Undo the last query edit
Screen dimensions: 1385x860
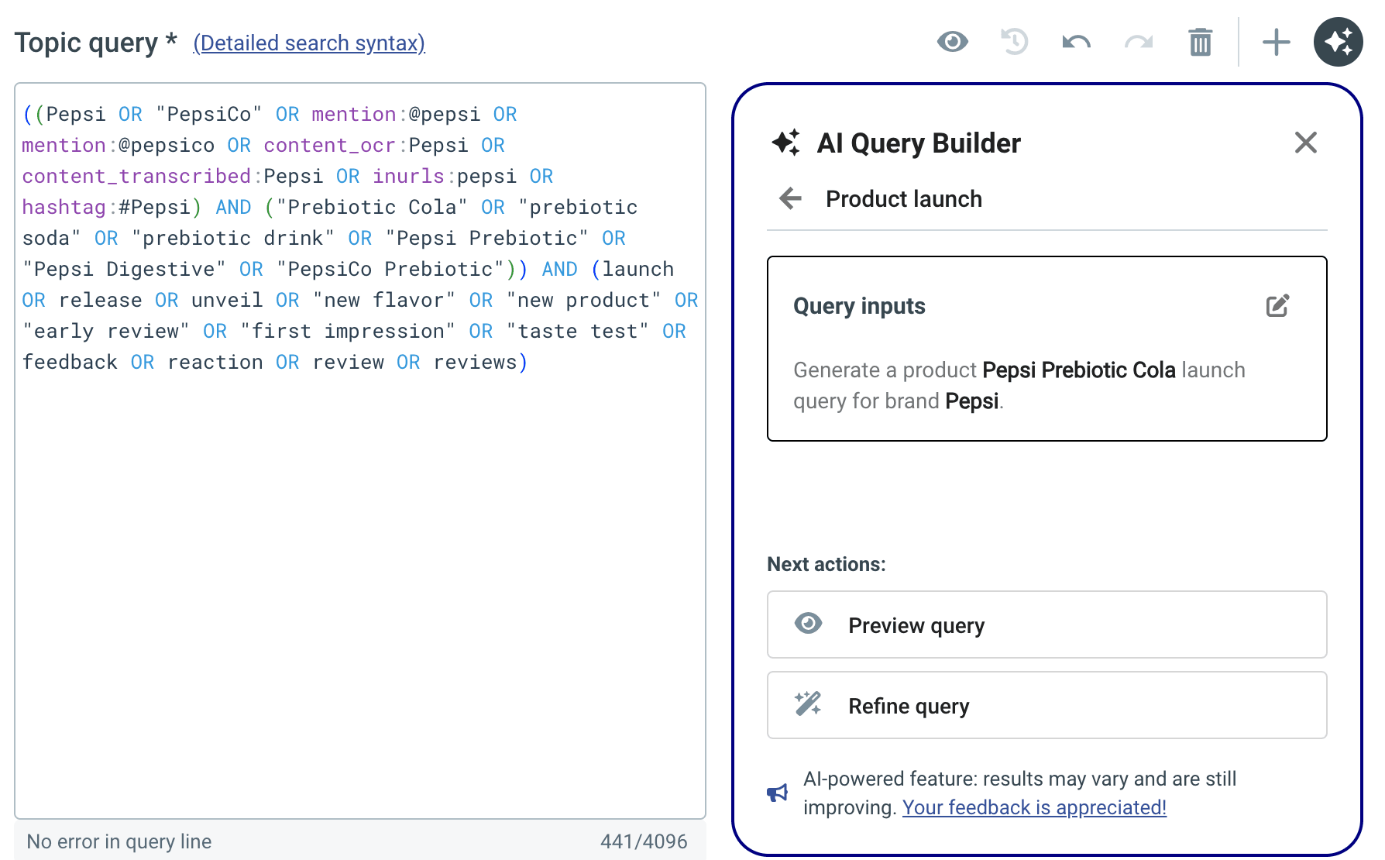(1076, 42)
